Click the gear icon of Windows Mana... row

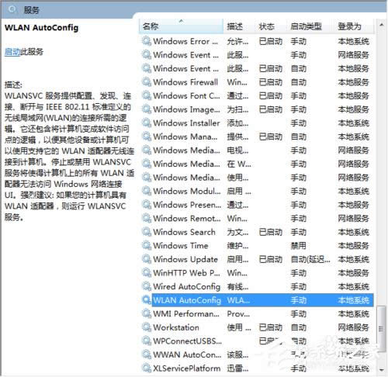tap(147, 137)
